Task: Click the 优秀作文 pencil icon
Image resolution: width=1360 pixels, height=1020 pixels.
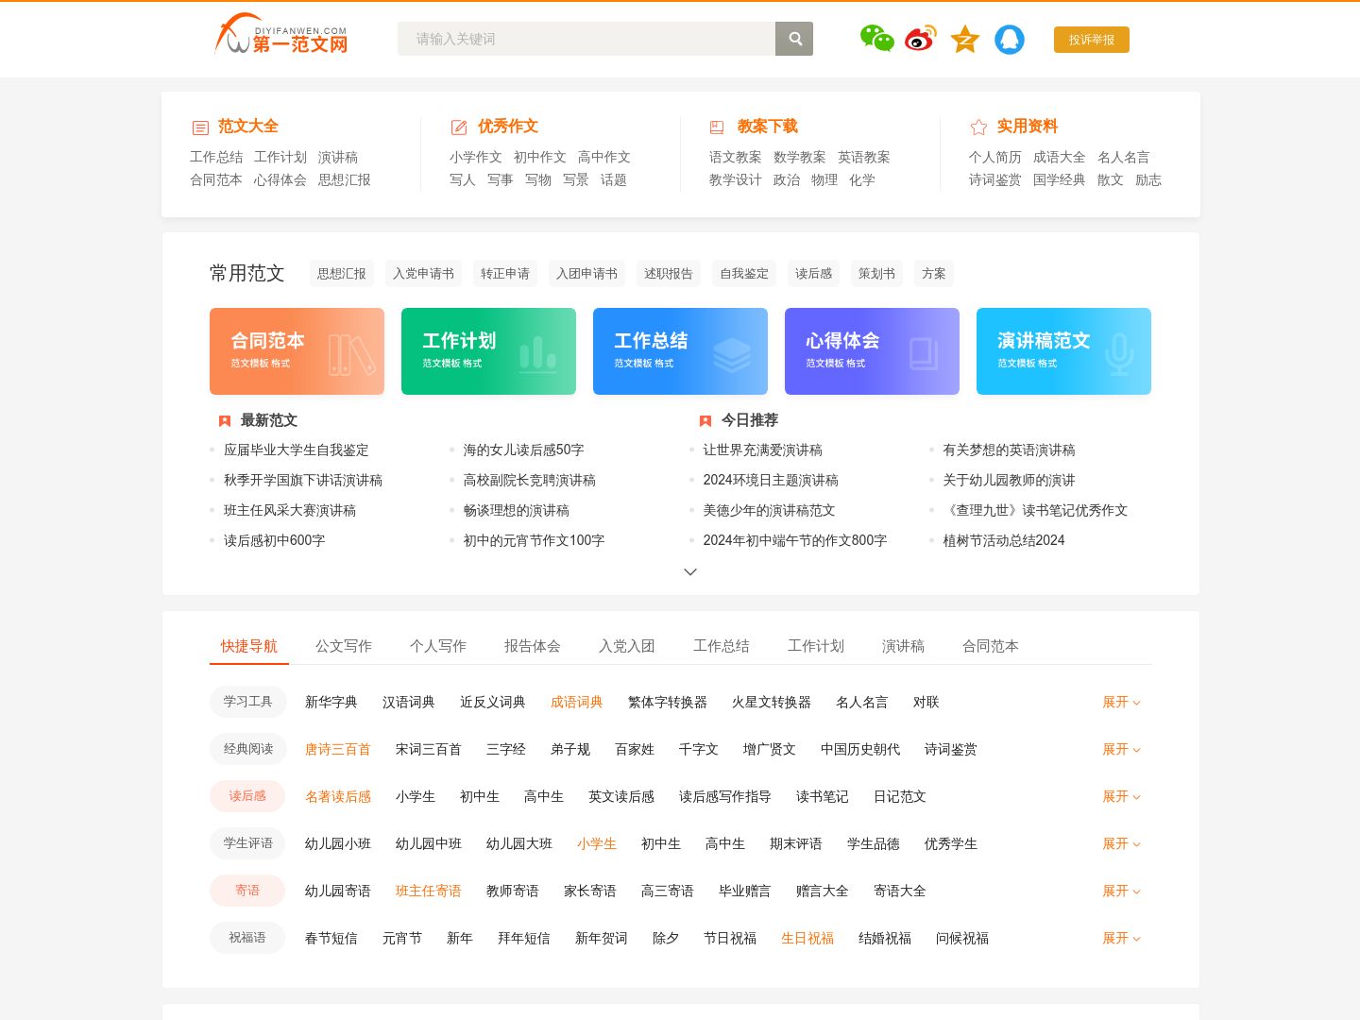Action: [x=459, y=127]
